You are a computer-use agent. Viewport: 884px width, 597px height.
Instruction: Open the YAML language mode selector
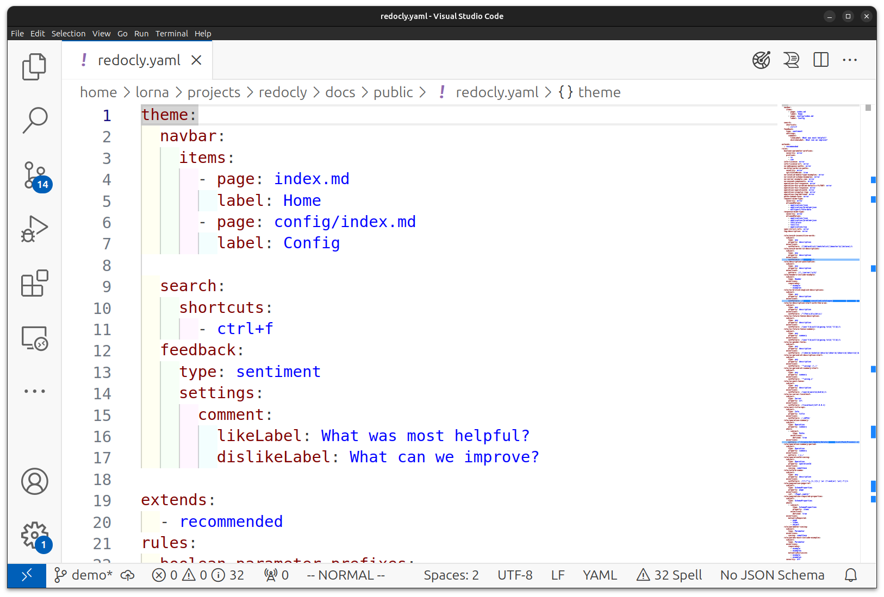pos(600,575)
